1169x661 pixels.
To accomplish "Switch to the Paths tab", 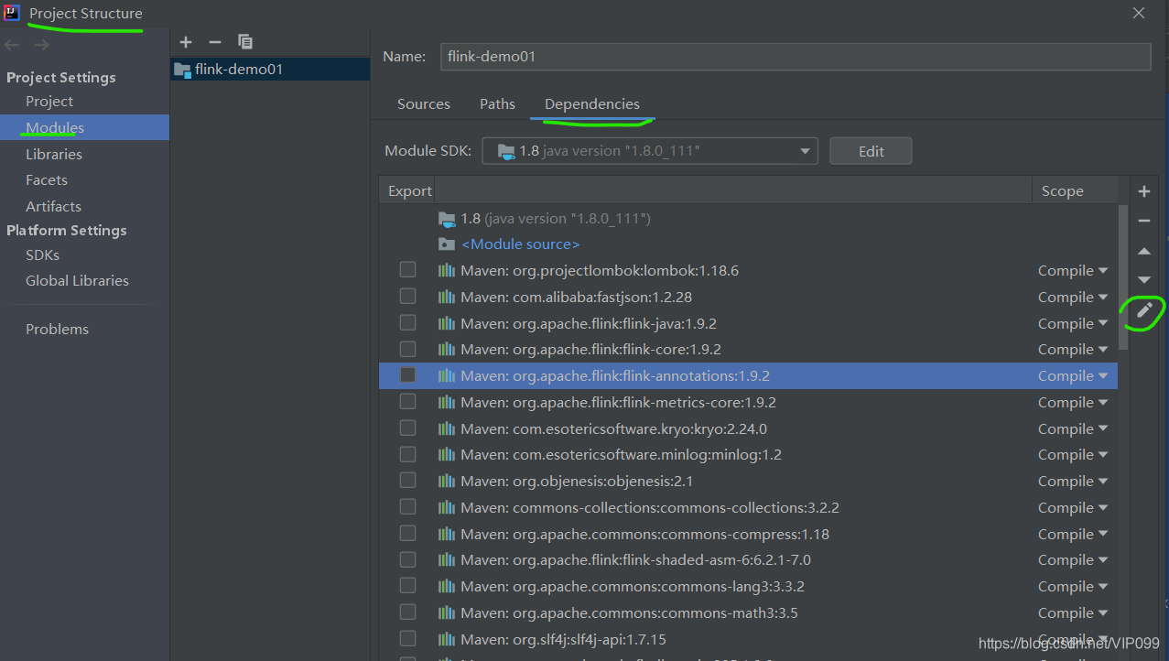I will [x=497, y=103].
